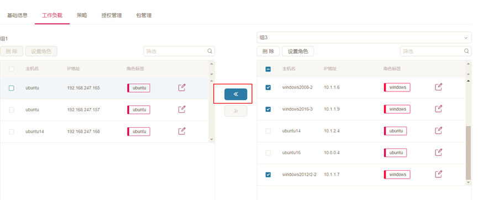Click the right table vertical scrollbar thumb
478x200 pixels.
tap(469, 152)
